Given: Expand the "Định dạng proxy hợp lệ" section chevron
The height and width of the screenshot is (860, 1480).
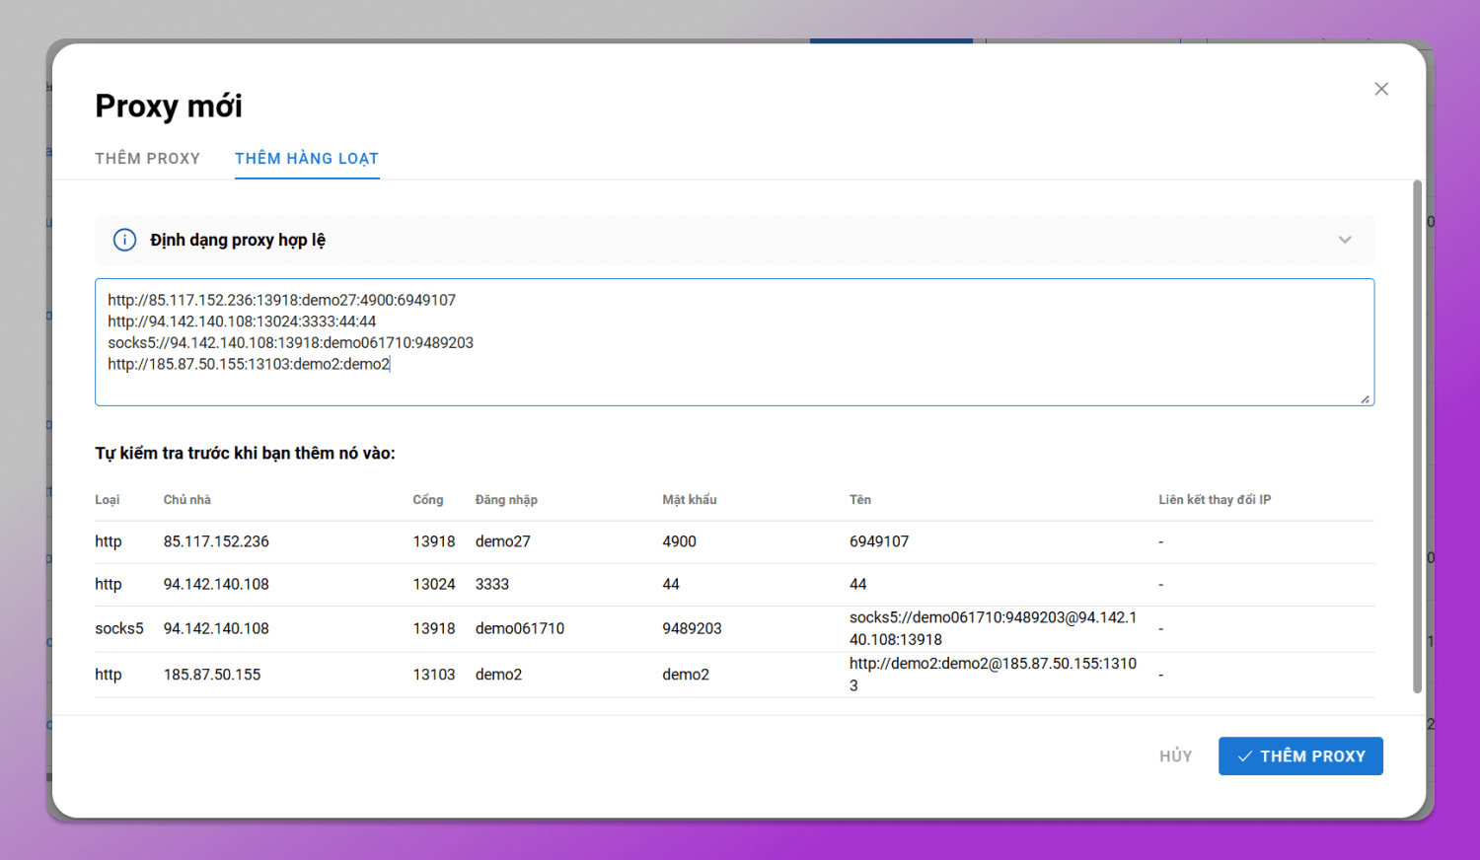Looking at the screenshot, I should [x=1345, y=240].
